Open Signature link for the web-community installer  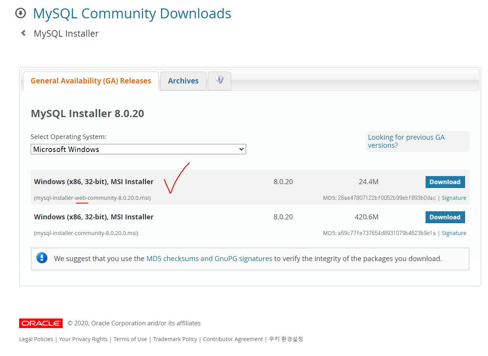(x=454, y=198)
